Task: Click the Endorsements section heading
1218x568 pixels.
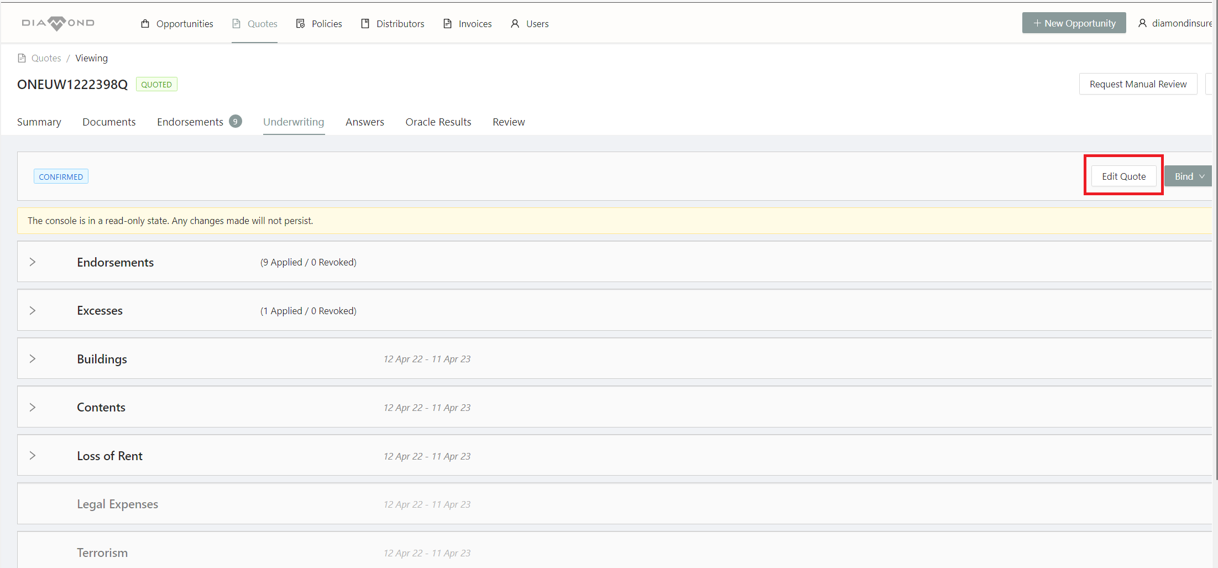Action: [x=116, y=262]
